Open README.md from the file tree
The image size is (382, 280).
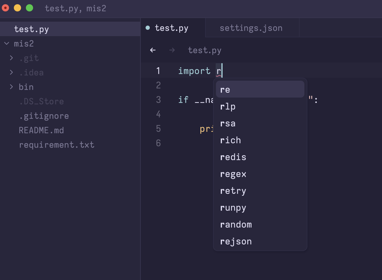pyautogui.click(x=41, y=130)
